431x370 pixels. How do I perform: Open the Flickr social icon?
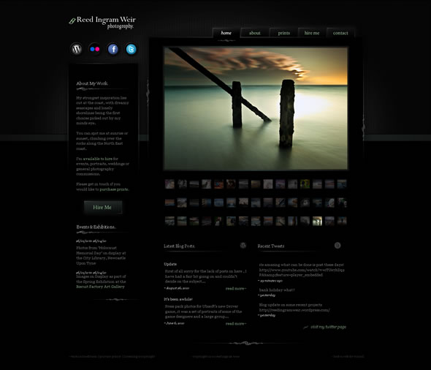click(x=95, y=49)
